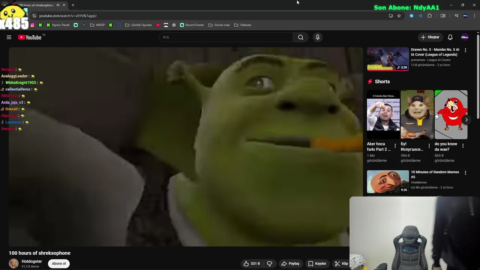Screen dimensions: 480x270
Task: Open options for do you know da wae
Action: [463, 146]
